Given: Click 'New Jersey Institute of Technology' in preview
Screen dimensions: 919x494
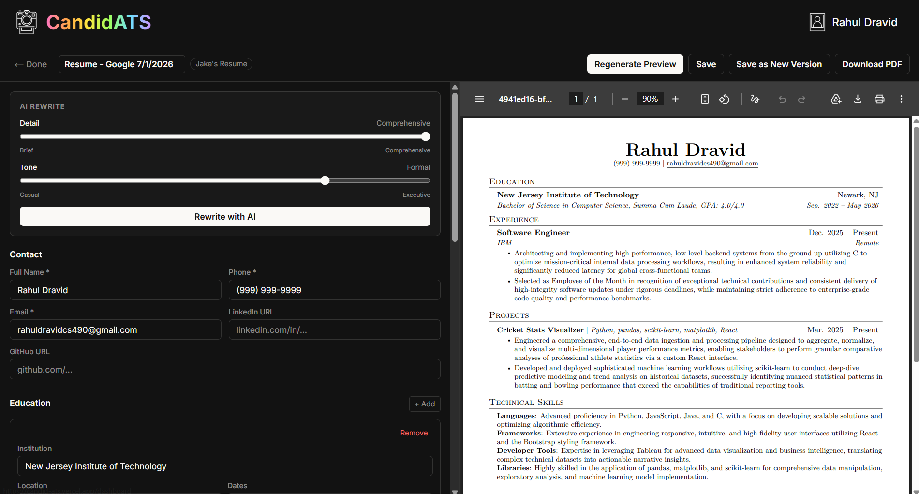Looking at the screenshot, I should [x=568, y=195].
